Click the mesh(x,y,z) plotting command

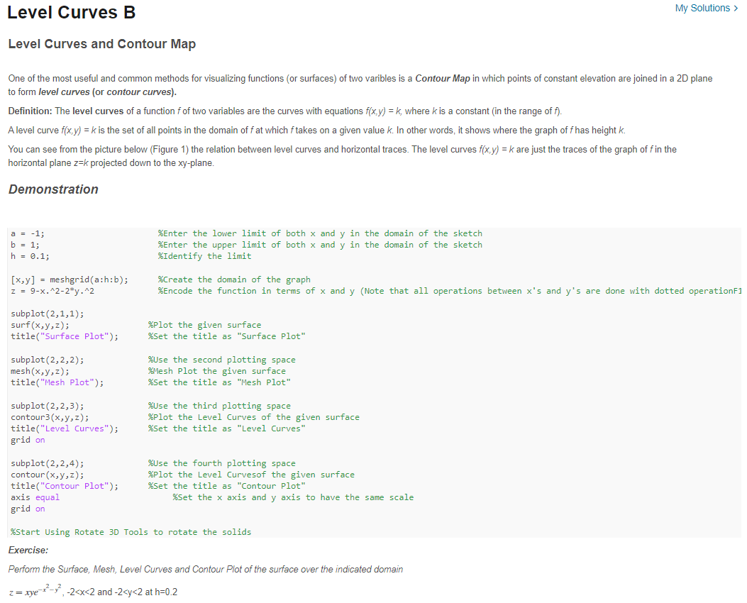tap(39, 370)
